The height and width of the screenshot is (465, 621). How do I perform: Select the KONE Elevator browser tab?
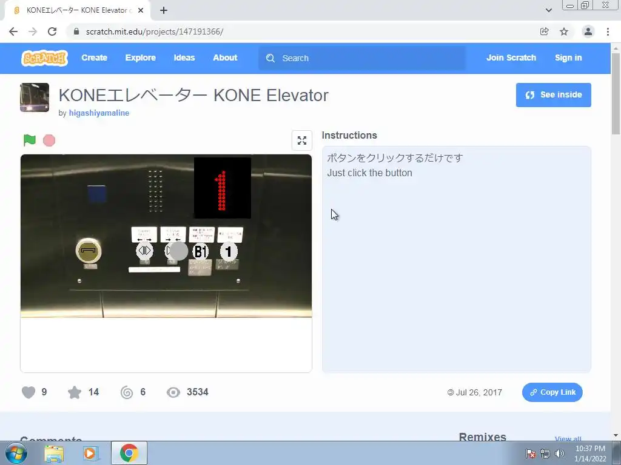(x=77, y=10)
